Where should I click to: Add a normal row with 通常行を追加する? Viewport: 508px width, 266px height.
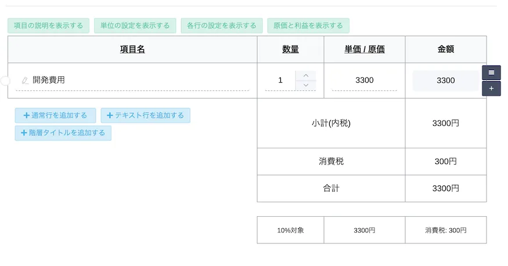pos(55,115)
